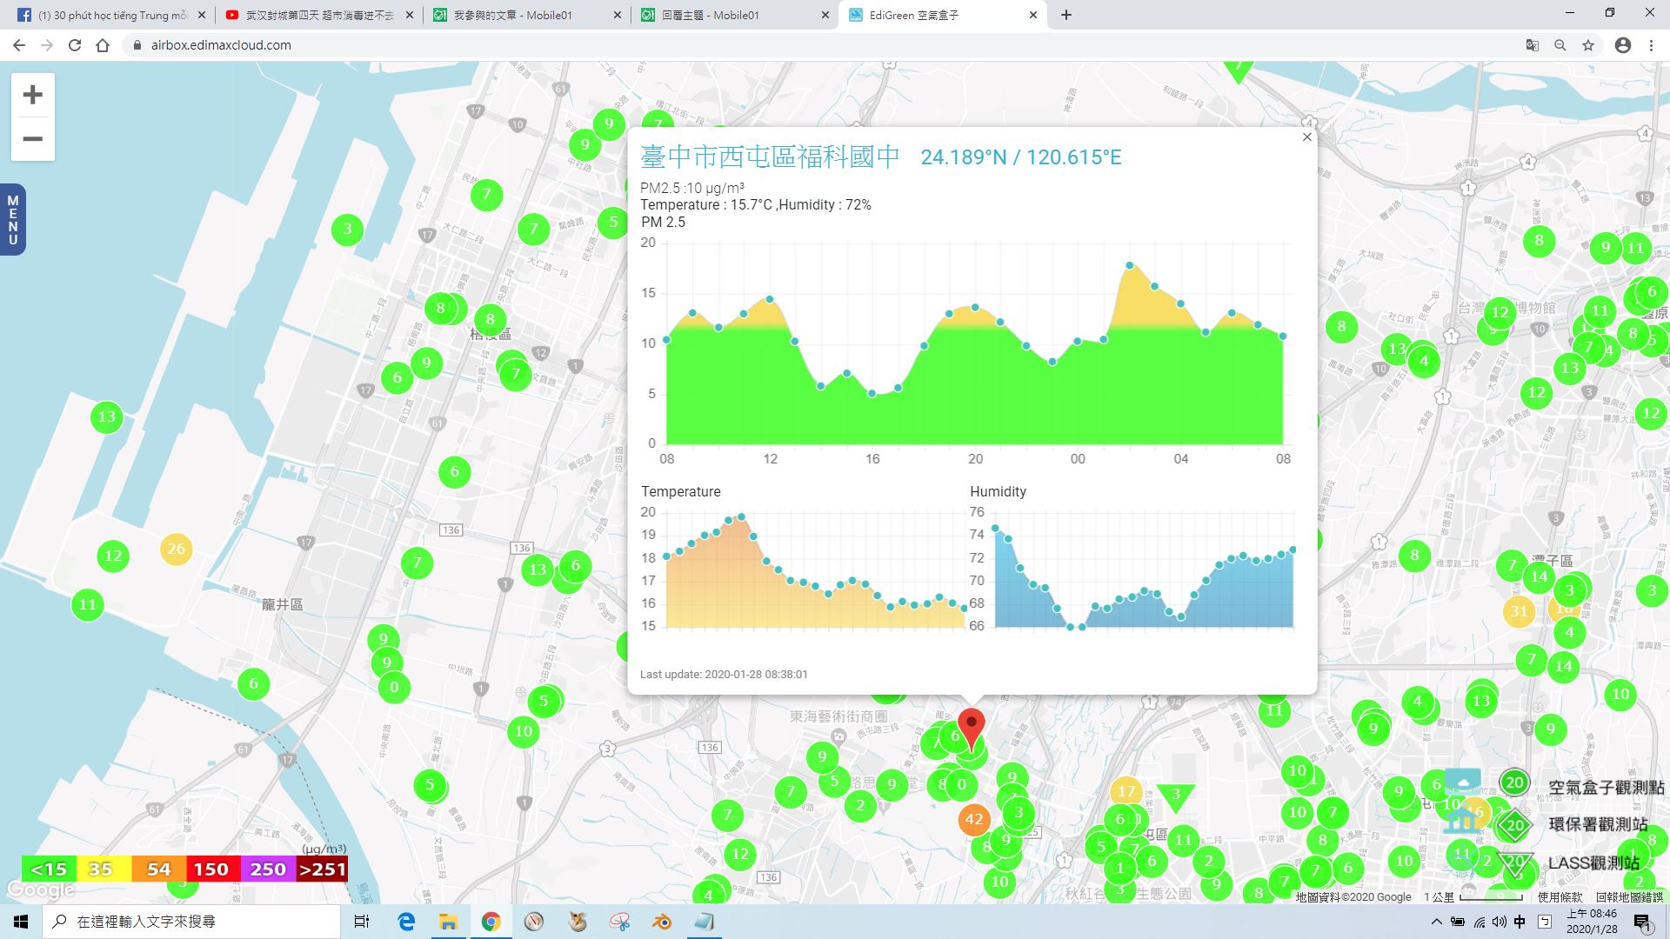Select the yellow 17 sensor marker
The image size is (1670, 939).
1126,791
